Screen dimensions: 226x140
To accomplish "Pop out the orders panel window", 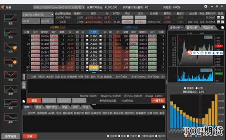I will pyautogui.click(x=164, y=107).
